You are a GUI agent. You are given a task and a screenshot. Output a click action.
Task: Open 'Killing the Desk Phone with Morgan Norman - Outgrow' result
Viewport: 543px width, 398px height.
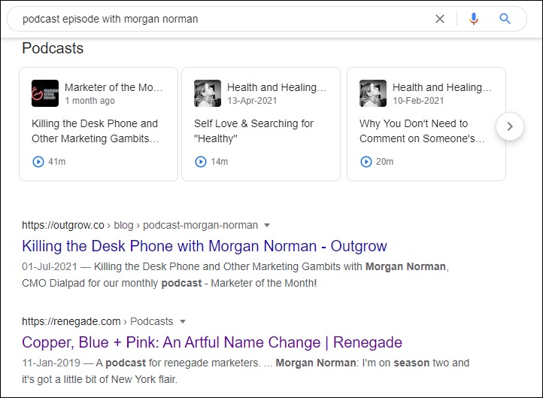tap(205, 246)
